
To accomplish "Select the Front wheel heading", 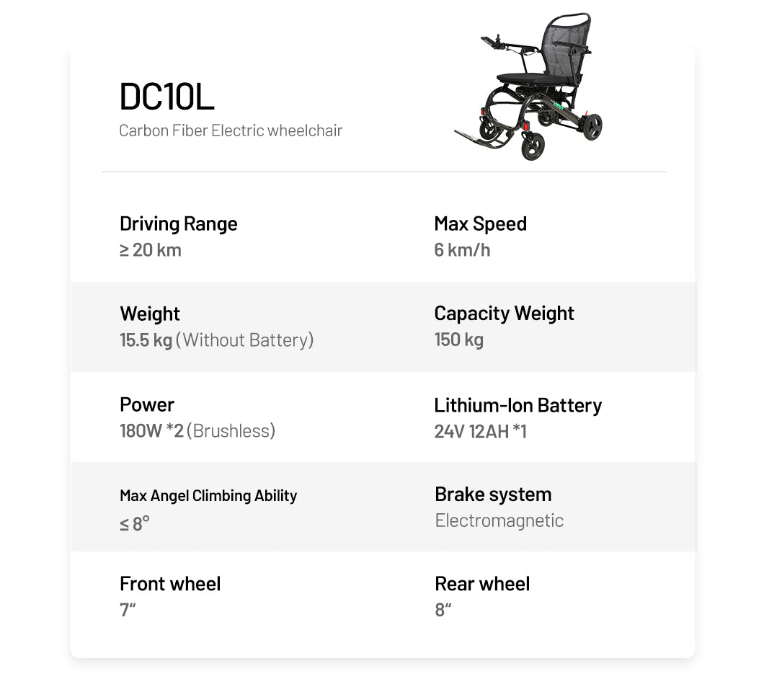I will point(170,584).
